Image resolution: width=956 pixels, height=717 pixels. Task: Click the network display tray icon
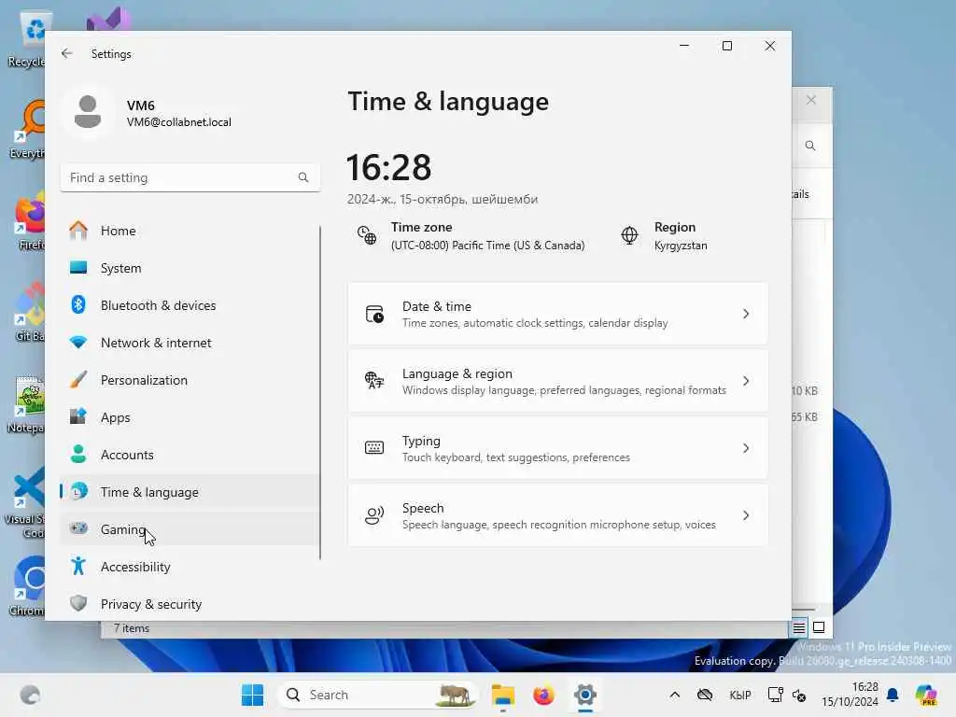click(775, 695)
